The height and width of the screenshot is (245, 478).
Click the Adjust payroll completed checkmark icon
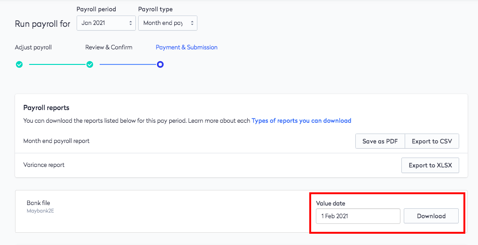(19, 64)
